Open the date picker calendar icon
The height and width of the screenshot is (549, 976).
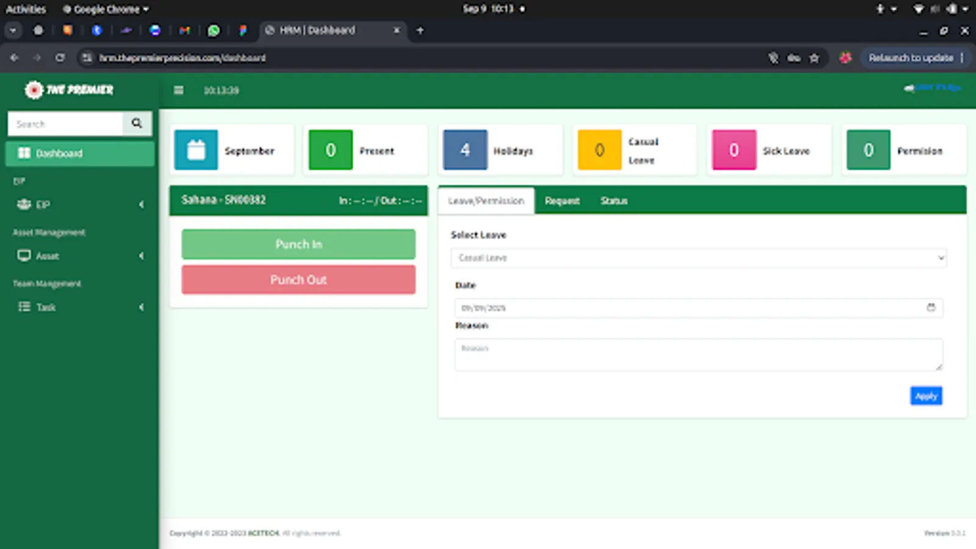(x=931, y=307)
